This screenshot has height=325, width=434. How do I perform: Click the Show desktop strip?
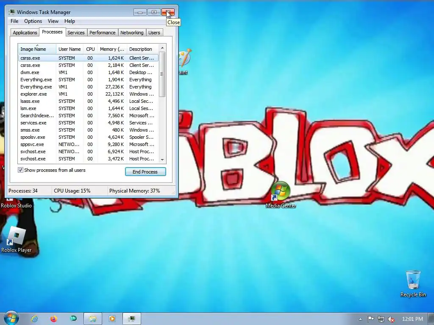click(431, 319)
